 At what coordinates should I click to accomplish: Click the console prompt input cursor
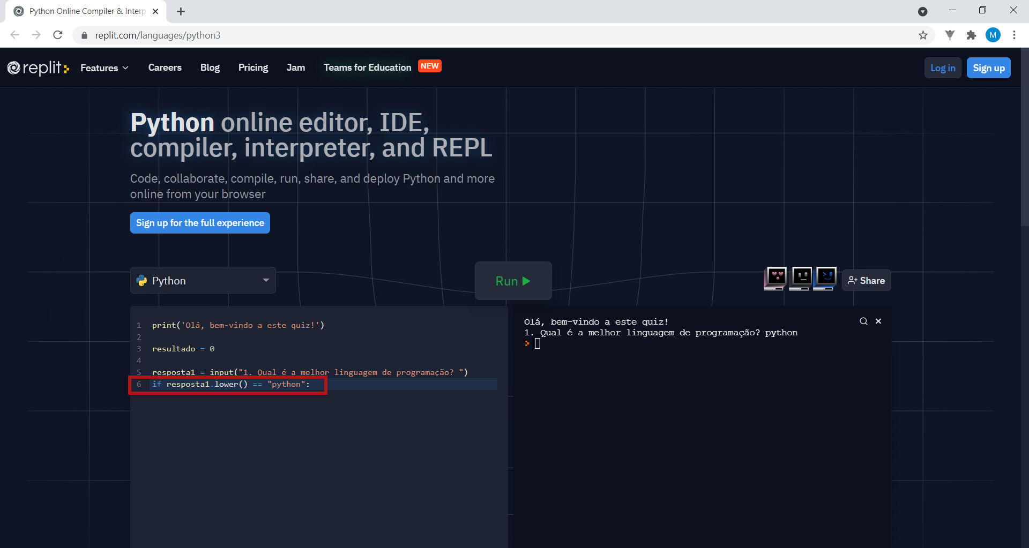point(538,343)
